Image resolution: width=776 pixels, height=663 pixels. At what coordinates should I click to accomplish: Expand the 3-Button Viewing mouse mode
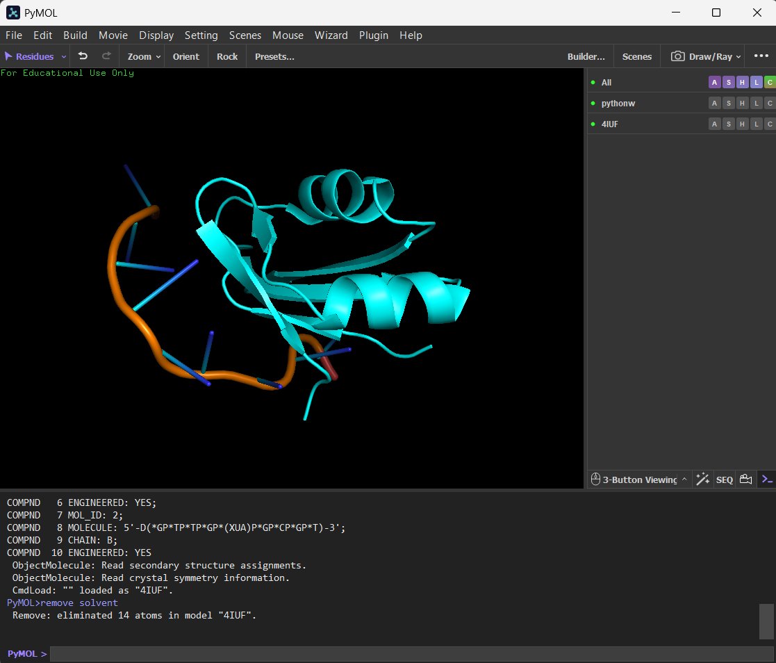(x=684, y=480)
